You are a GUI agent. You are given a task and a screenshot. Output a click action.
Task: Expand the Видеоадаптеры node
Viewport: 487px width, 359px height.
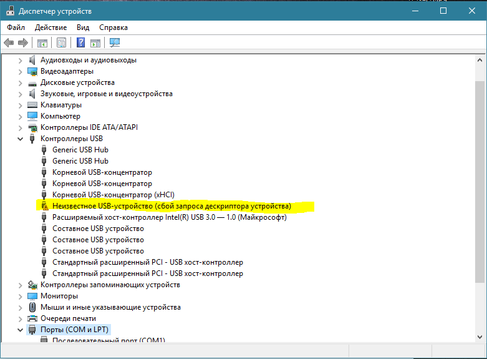point(20,72)
